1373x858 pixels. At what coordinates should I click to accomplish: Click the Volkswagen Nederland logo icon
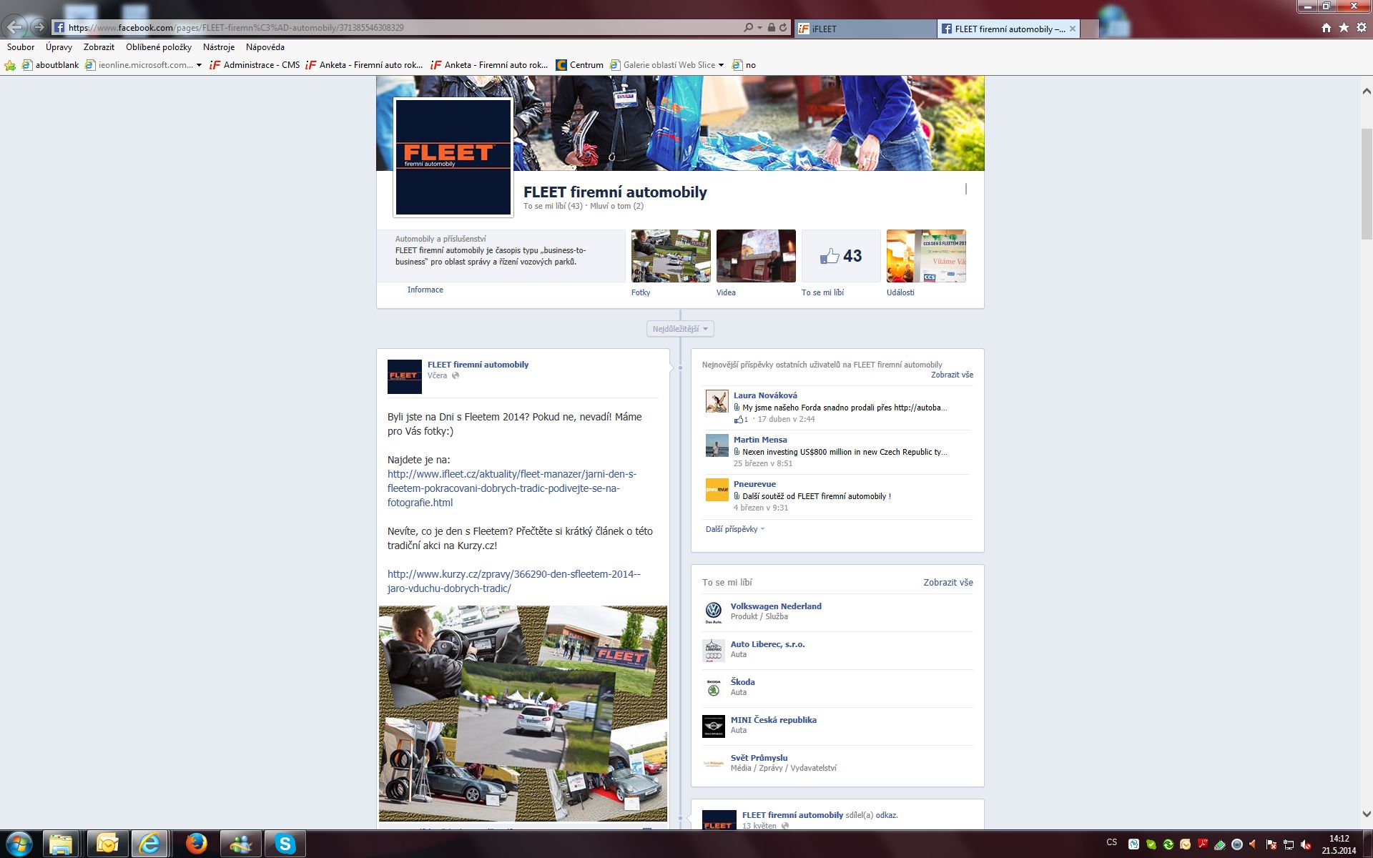713,612
